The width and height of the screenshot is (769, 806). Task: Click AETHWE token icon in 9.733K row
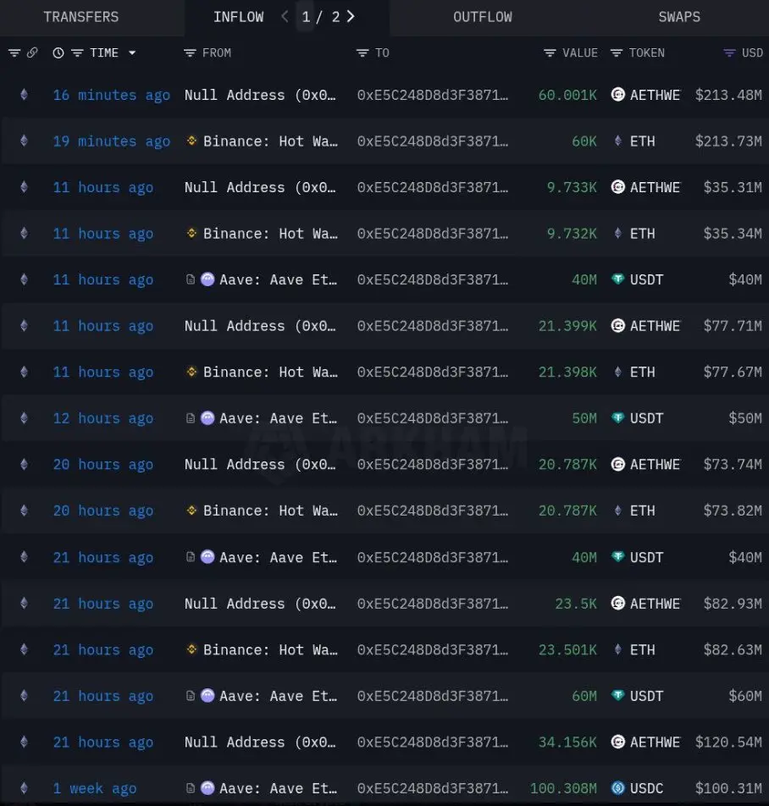[618, 186]
